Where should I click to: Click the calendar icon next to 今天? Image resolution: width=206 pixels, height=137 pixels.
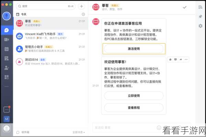18,14
